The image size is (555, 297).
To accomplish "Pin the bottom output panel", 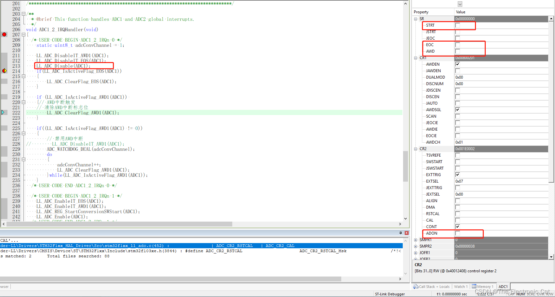I will [400, 233].
